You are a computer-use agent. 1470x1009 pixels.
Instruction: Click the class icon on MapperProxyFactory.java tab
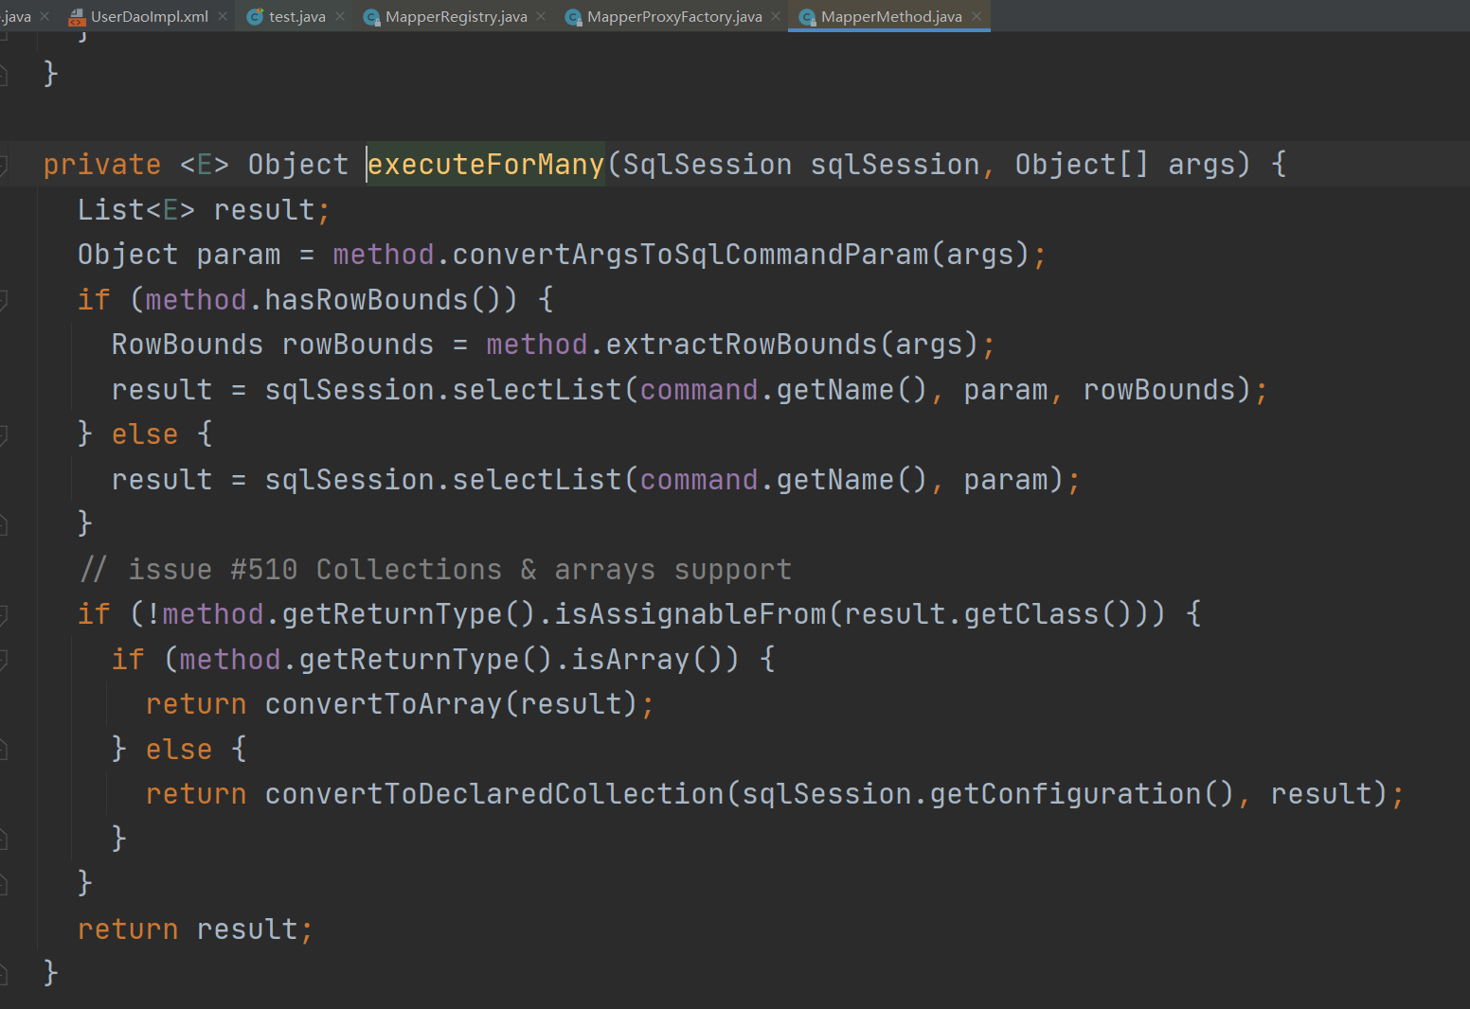coord(573,16)
